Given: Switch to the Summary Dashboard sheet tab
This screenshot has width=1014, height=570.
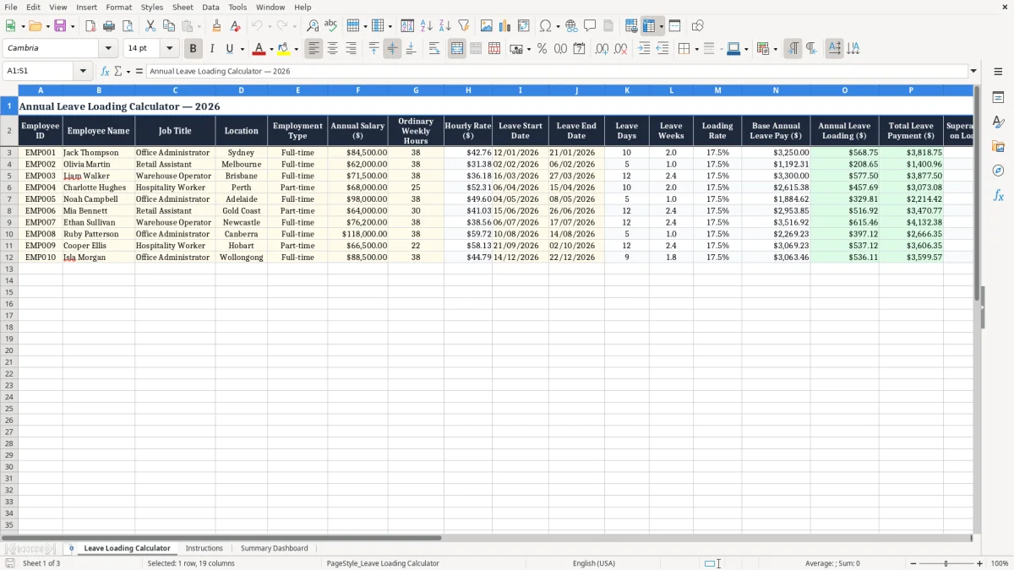Looking at the screenshot, I should tap(275, 548).
